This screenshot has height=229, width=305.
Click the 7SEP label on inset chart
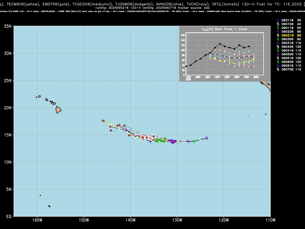247,77
